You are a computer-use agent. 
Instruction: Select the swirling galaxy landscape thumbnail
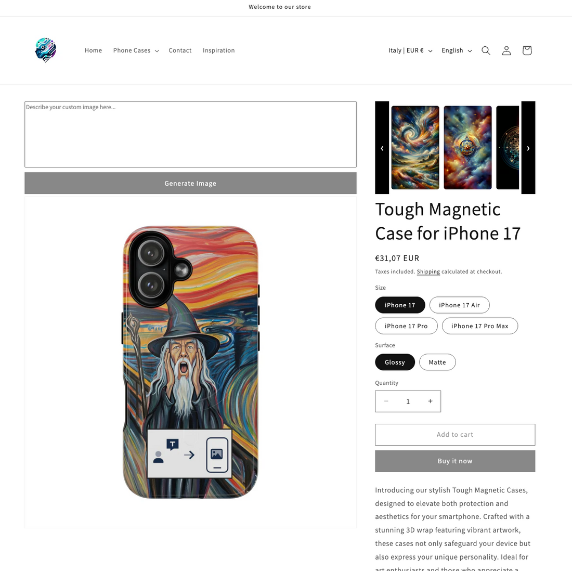click(415, 147)
